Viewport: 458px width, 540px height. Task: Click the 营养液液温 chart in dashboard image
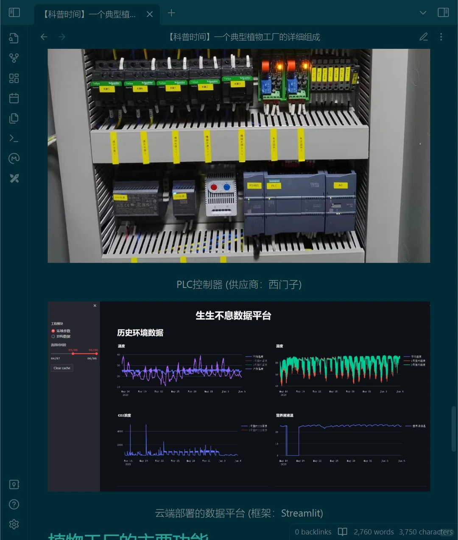point(350,439)
